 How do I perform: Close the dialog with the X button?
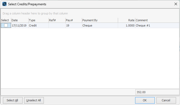tap(176, 4)
